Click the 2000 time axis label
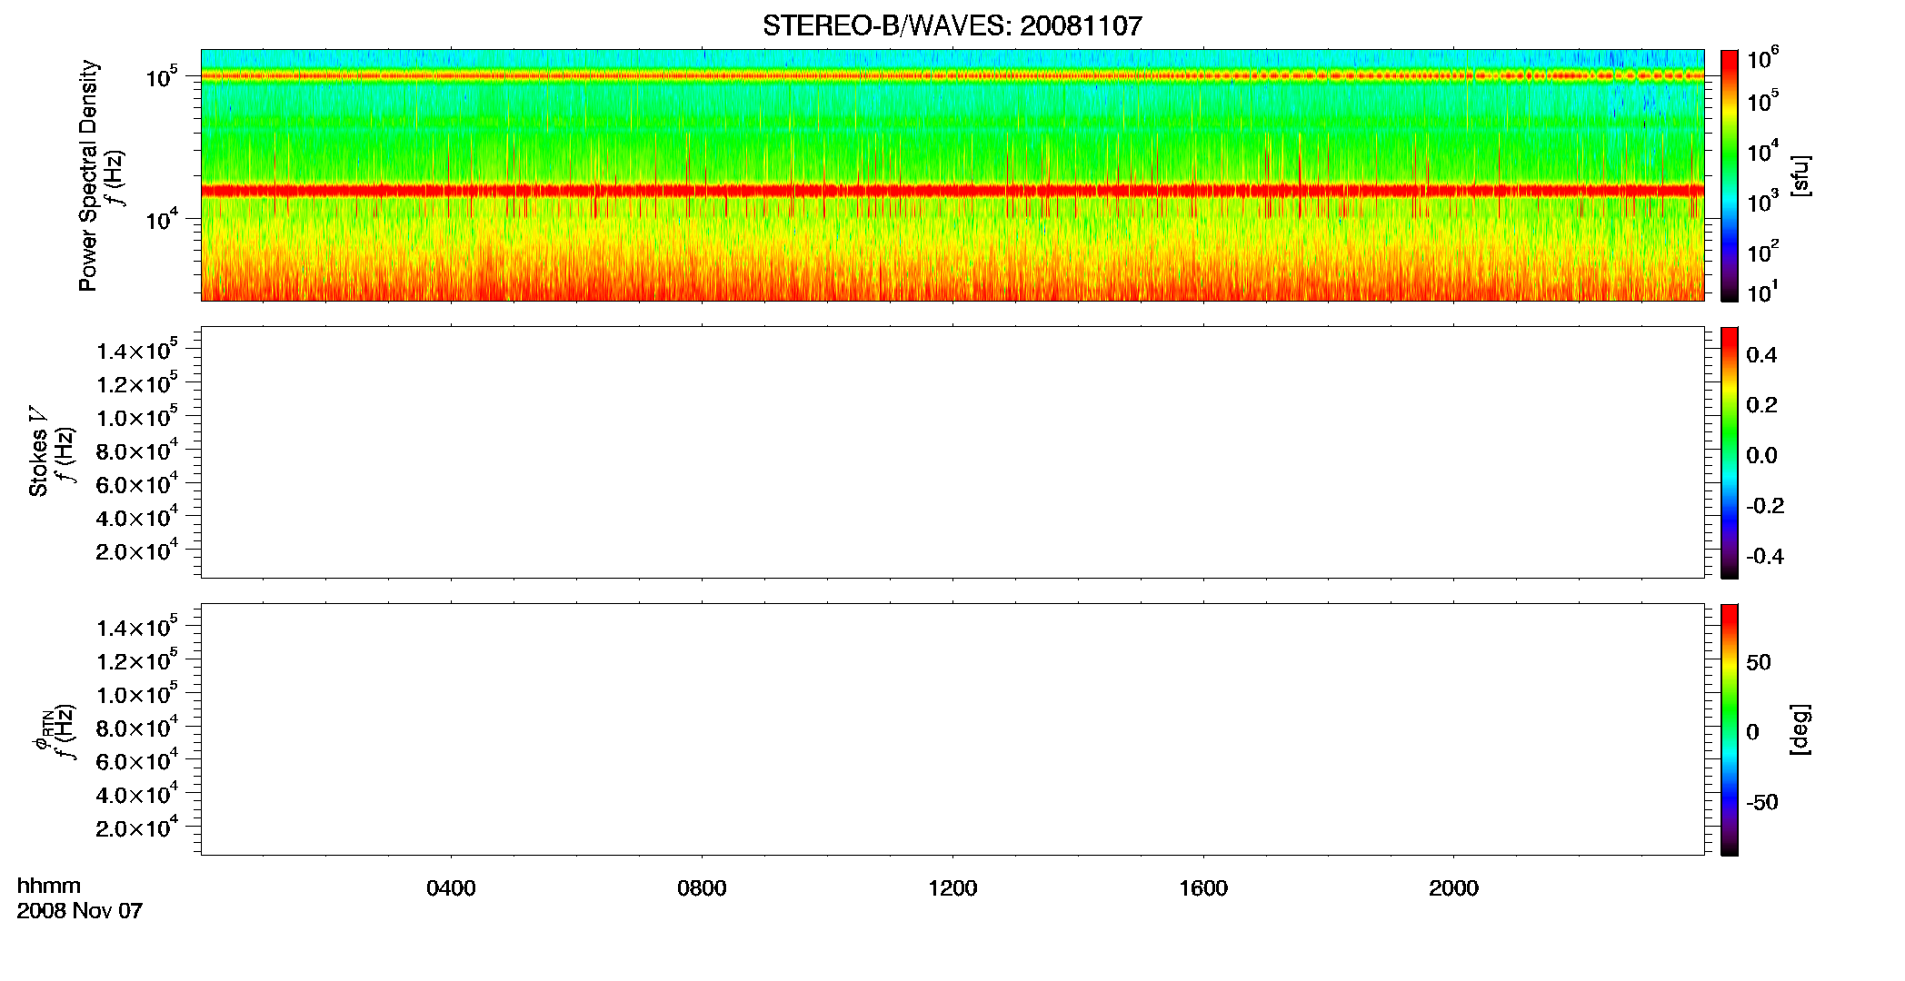1905x981 pixels. 1453,888
